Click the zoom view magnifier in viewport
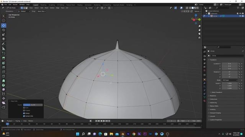Screen dimensions: 245x137 [199, 26]
